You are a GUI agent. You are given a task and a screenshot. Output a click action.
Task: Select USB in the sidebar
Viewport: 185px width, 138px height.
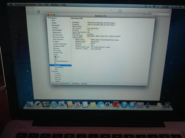56,69
